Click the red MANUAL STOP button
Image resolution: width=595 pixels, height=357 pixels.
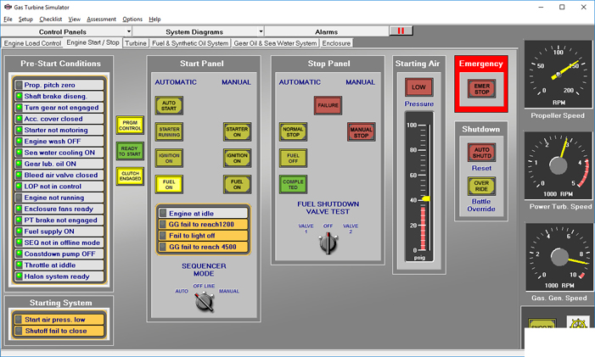pos(362,132)
